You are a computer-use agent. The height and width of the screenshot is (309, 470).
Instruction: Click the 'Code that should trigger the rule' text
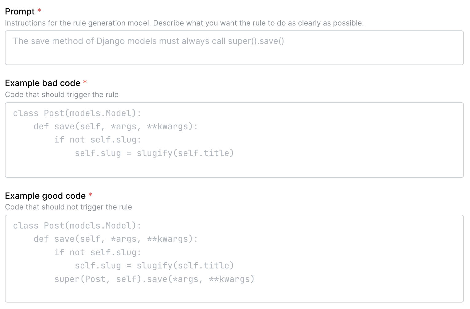coord(62,95)
